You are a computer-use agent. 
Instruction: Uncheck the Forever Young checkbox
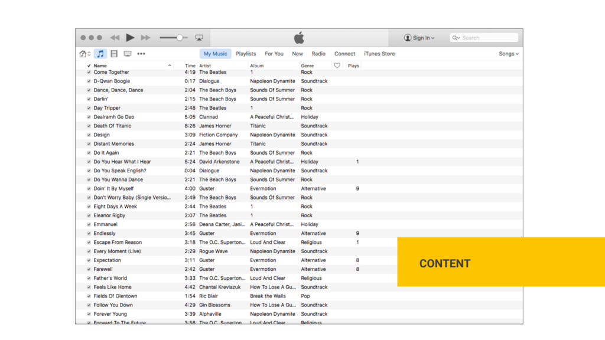click(89, 314)
